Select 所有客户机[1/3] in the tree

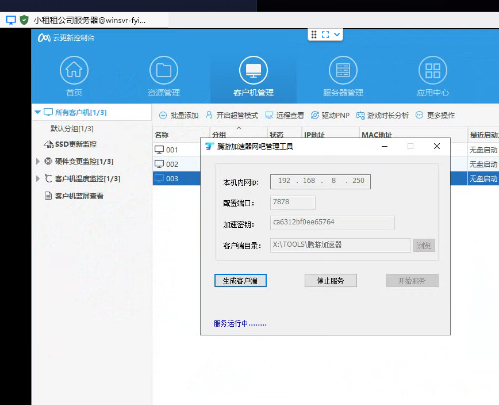click(81, 112)
